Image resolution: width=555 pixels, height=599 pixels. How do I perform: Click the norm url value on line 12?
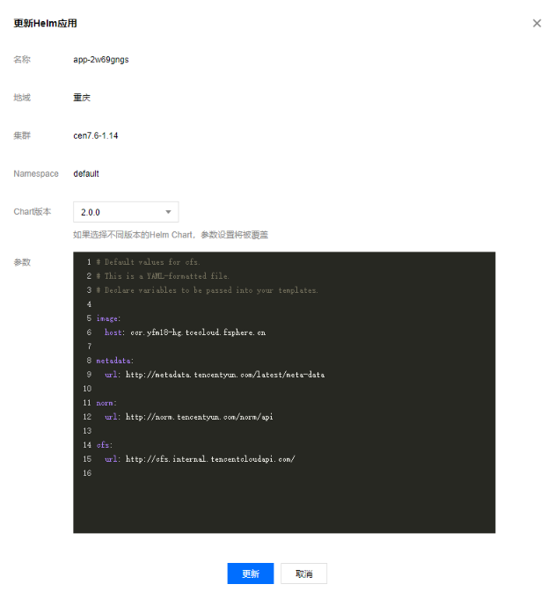tap(199, 417)
